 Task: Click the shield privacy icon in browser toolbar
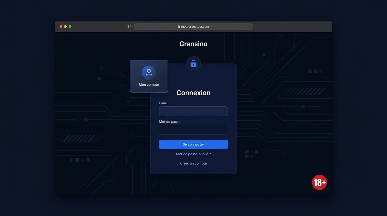click(x=129, y=26)
